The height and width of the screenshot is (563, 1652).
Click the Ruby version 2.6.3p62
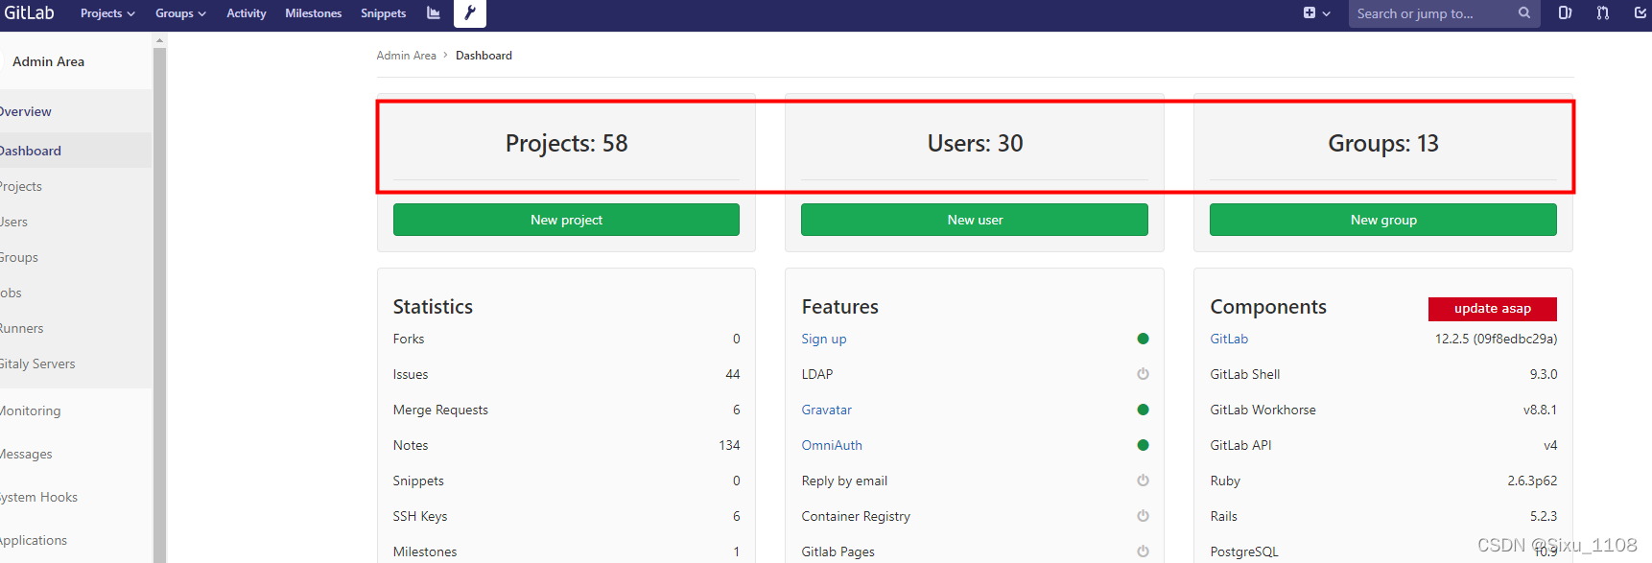point(1532,481)
